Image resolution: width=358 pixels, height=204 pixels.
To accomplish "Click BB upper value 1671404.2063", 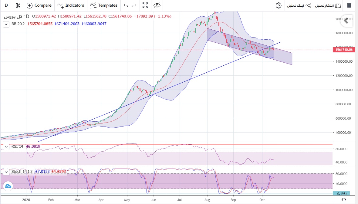I will coord(67,24).
